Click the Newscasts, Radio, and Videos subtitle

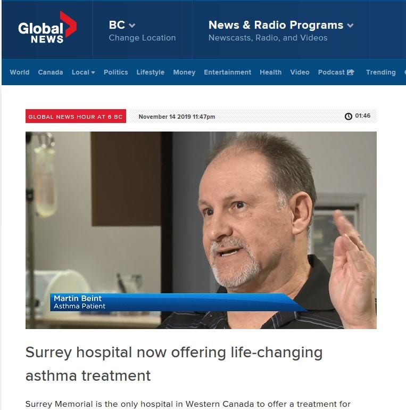coord(268,38)
